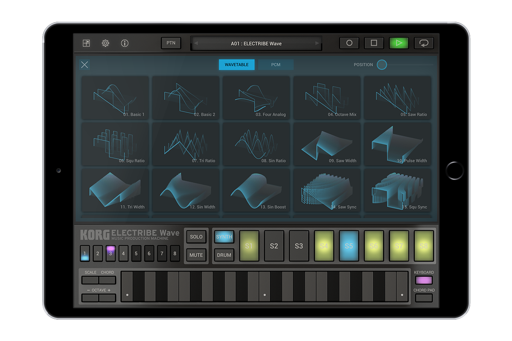
Task: Select wavetable 03. Four Analog
Action: coord(256,98)
